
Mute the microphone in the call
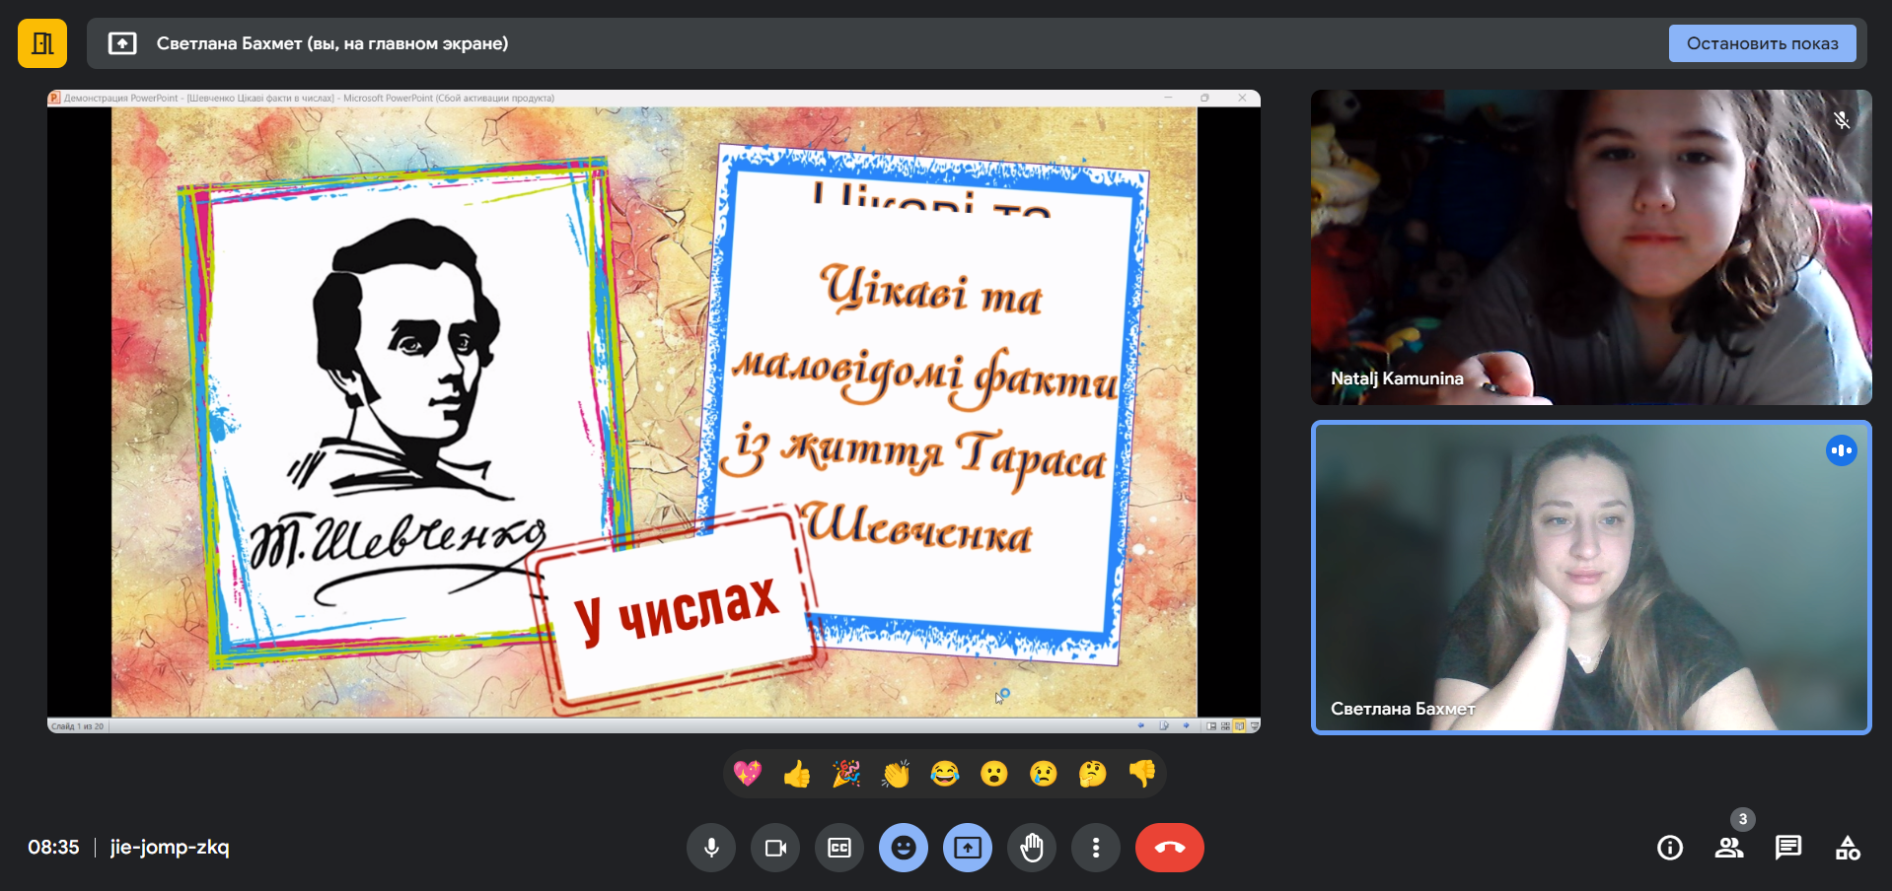point(711,848)
